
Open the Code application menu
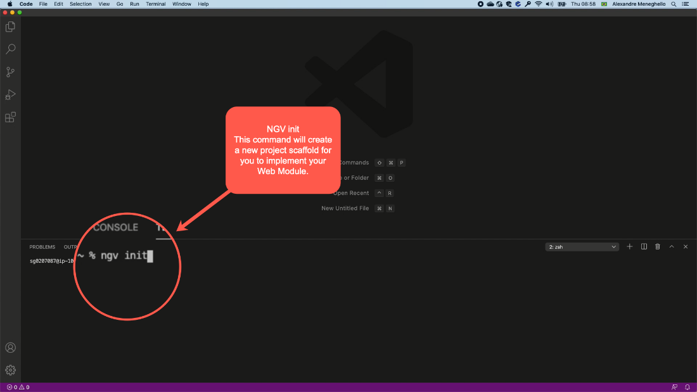[x=26, y=4]
